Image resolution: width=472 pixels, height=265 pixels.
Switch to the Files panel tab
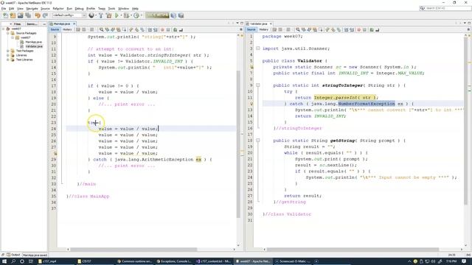tap(18, 24)
